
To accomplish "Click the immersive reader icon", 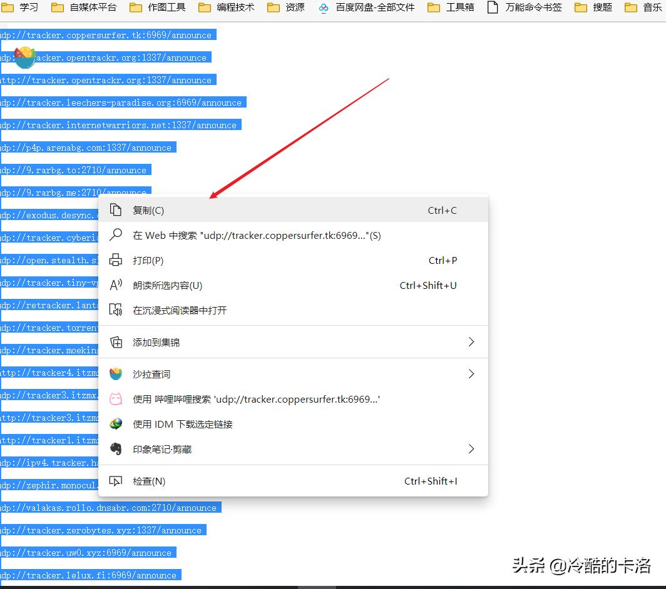I will (116, 310).
